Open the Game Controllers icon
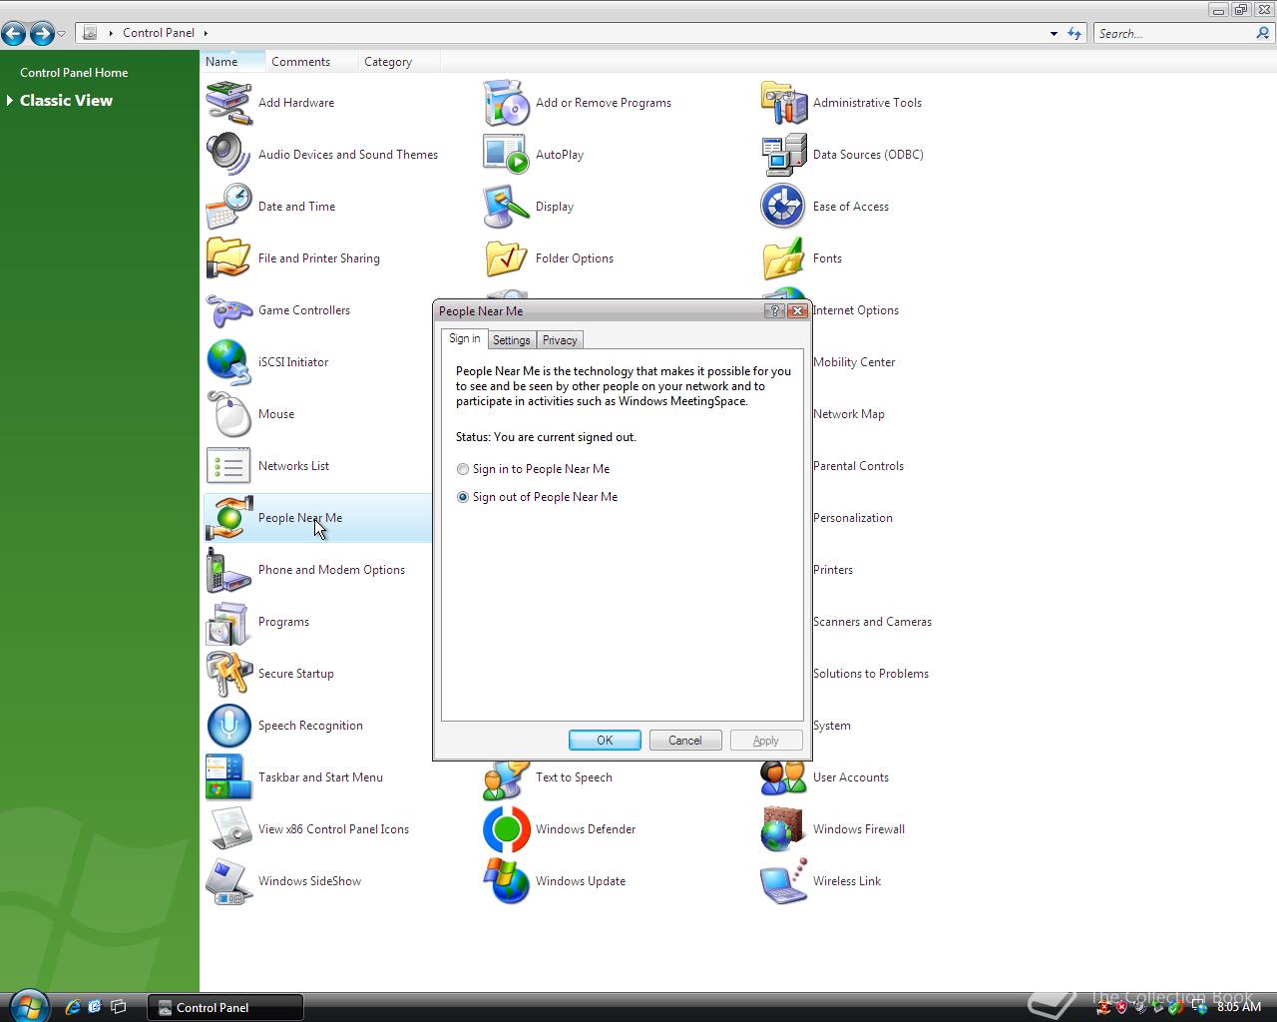This screenshot has width=1277, height=1022. 228,310
